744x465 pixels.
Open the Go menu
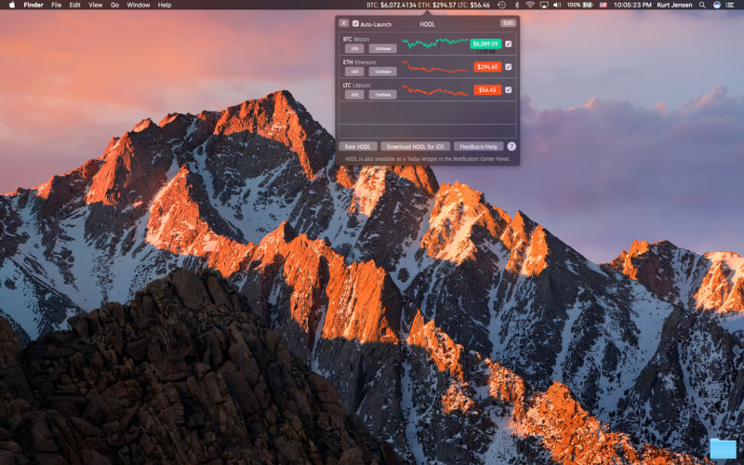(x=114, y=5)
